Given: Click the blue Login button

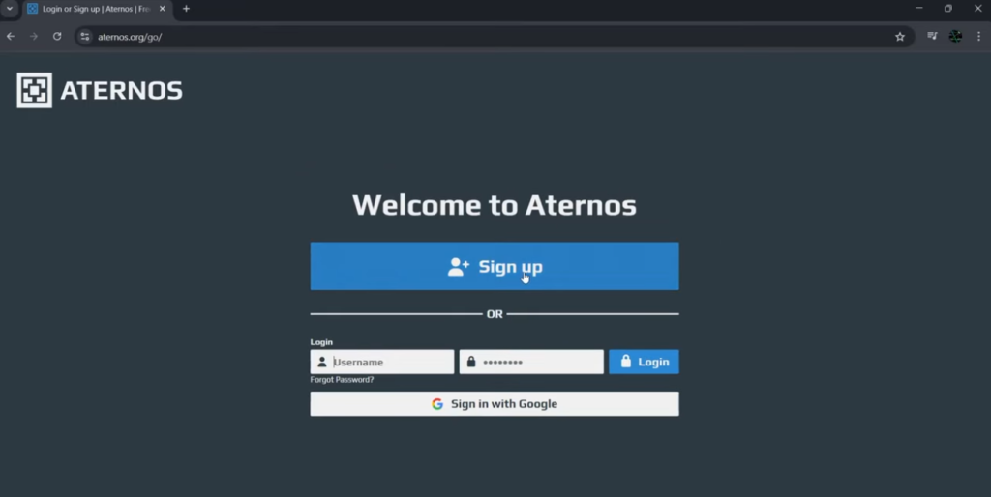Looking at the screenshot, I should click(x=644, y=362).
